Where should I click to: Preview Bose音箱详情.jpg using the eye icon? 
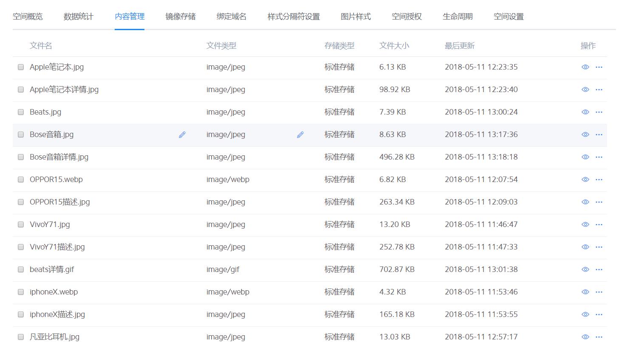[x=585, y=157]
